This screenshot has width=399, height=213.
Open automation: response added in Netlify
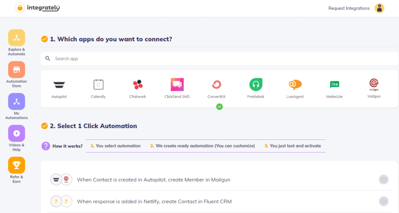154,202
